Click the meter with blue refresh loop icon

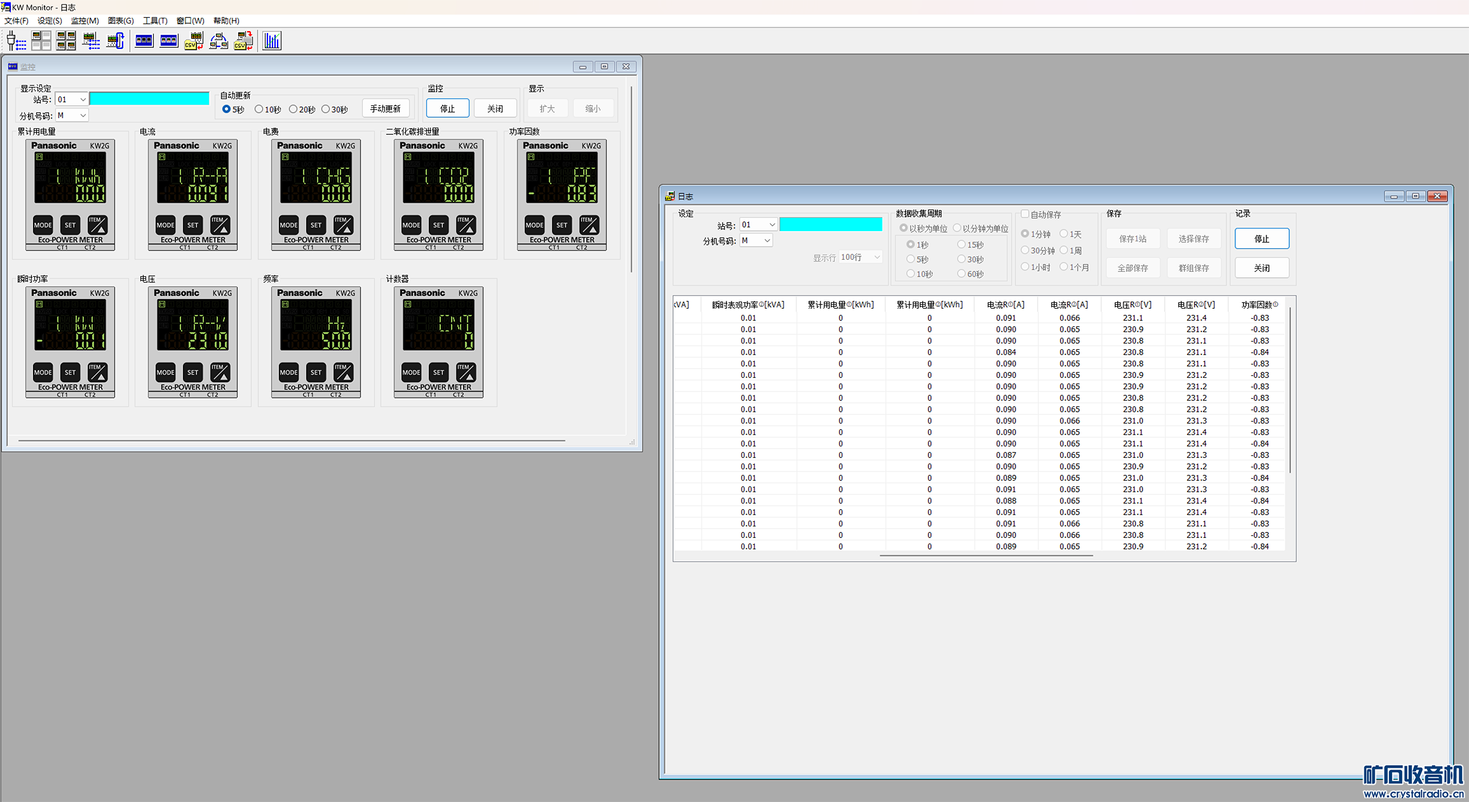pyautogui.click(x=116, y=41)
